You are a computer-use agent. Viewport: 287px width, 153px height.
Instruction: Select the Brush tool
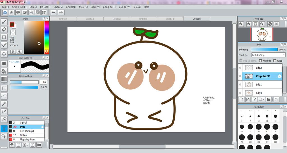click(x=4, y=22)
